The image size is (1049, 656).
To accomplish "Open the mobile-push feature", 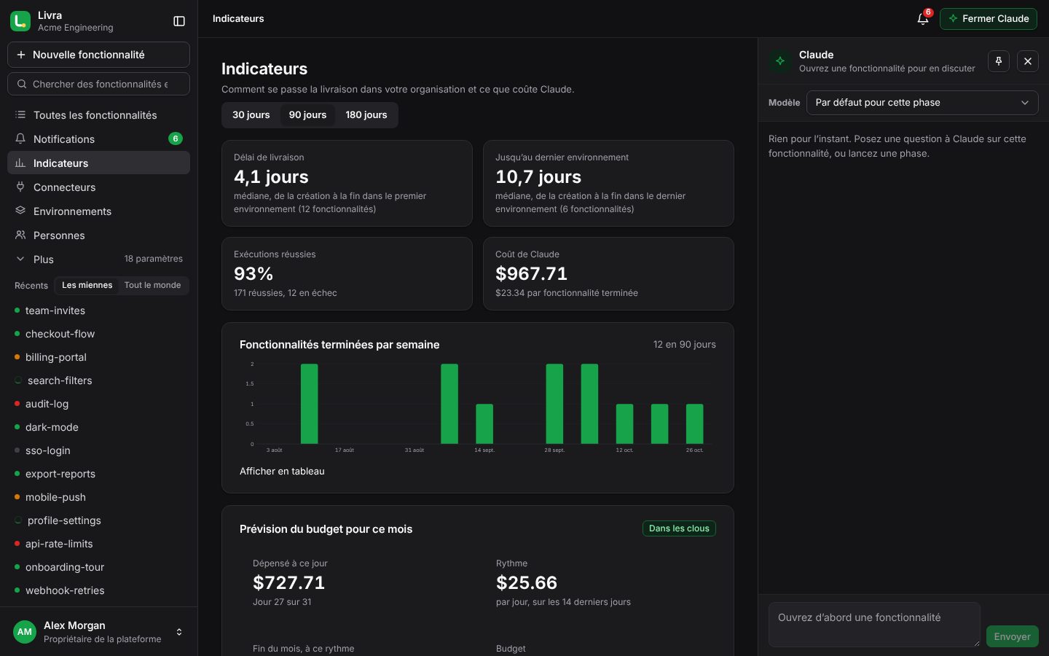I will (98, 497).
